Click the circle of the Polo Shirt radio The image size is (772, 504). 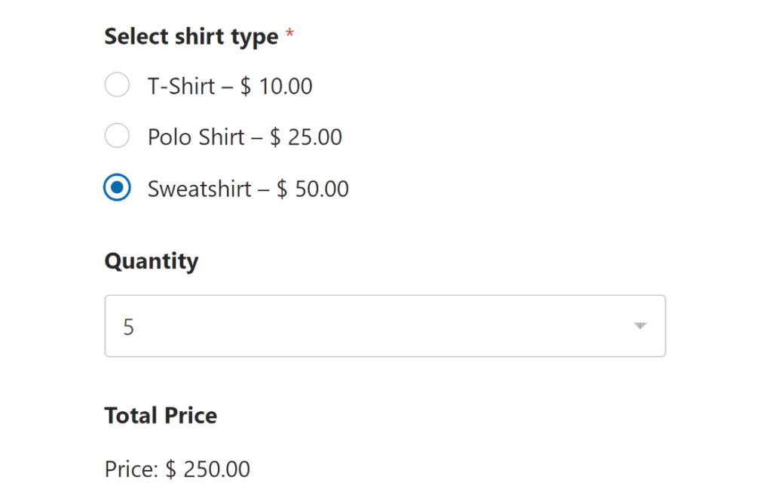[117, 136]
